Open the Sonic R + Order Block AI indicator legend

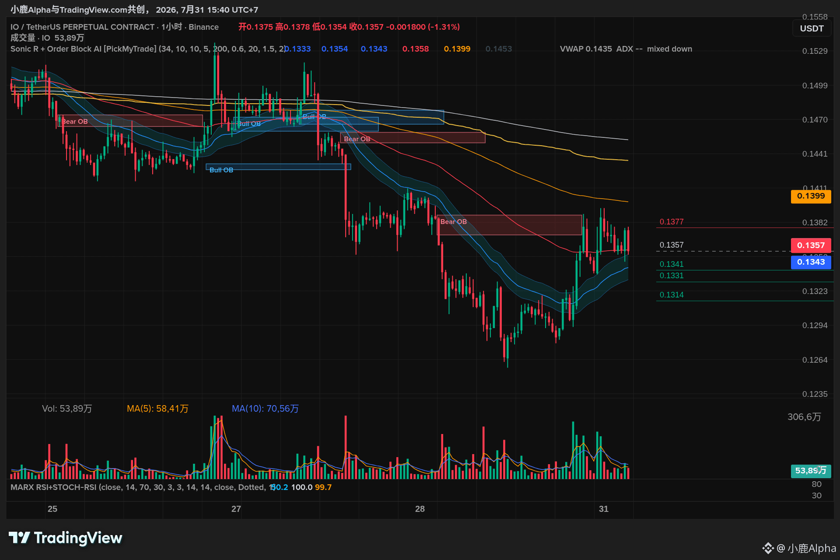[x=148, y=49]
